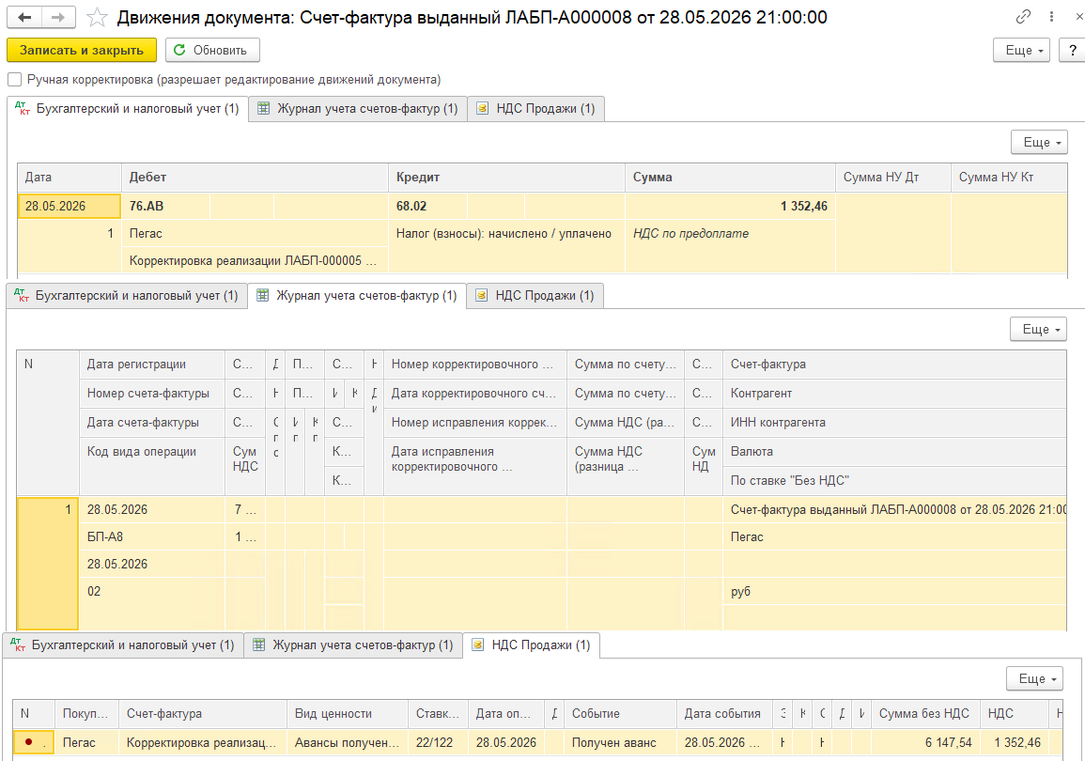Click the Обновить refresh button
The width and height of the screenshot is (1085, 761).
pos(212,50)
